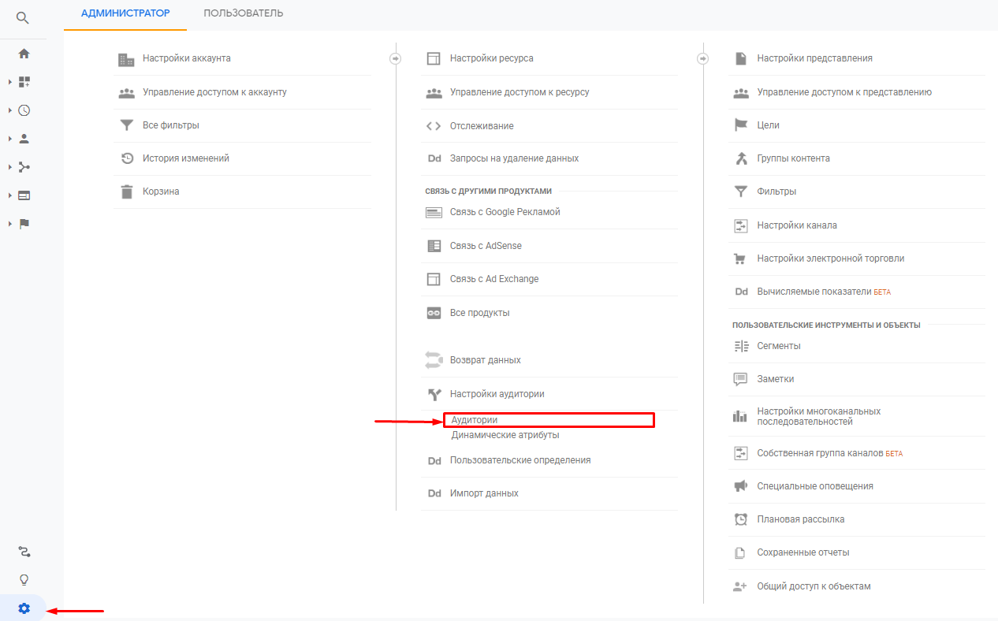The width and height of the screenshot is (998, 621).
Task: Switch to the ПОЛЬЗОВАТЕЛЬ tab
Action: pos(243,13)
